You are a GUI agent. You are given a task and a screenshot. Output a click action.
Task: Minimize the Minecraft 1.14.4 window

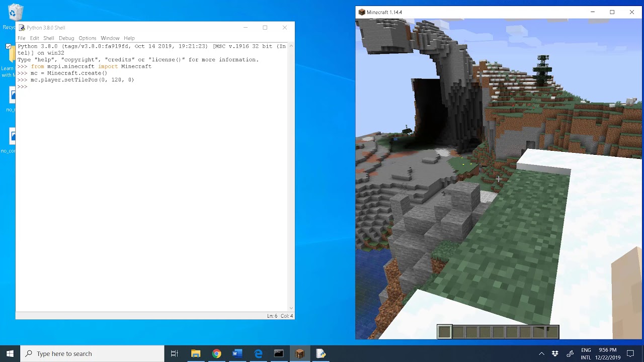click(593, 12)
